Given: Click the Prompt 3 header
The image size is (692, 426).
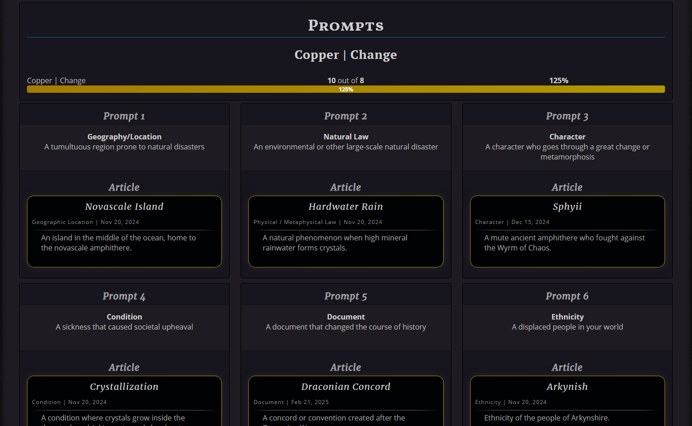Looking at the screenshot, I should (567, 116).
